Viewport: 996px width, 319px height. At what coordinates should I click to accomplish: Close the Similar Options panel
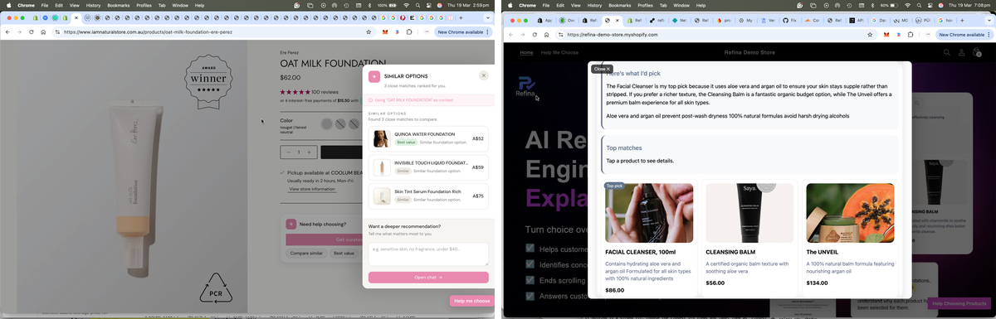pyautogui.click(x=484, y=75)
